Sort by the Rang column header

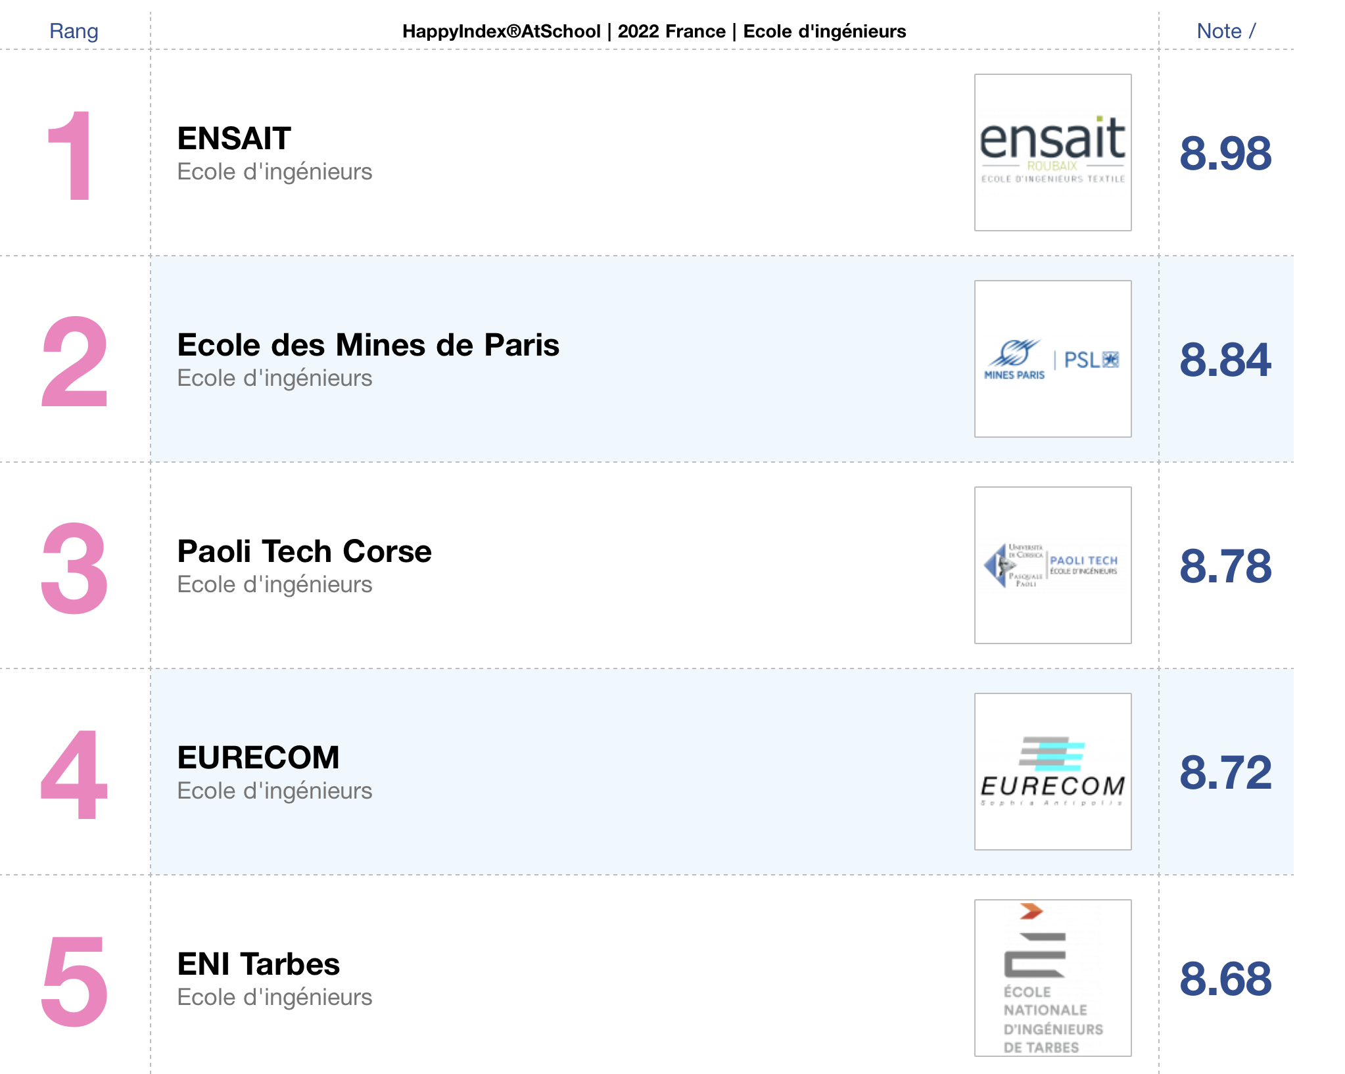74,31
